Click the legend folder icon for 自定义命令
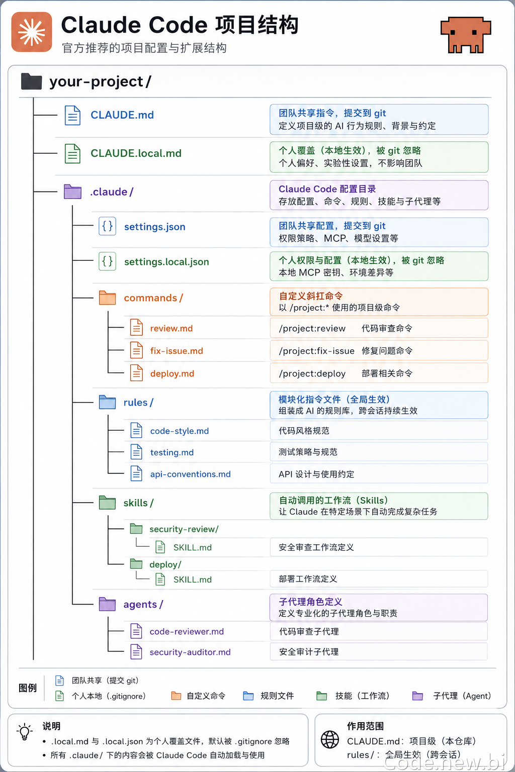The width and height of the screenshot is (515, 772). click(x=176, y=696)
